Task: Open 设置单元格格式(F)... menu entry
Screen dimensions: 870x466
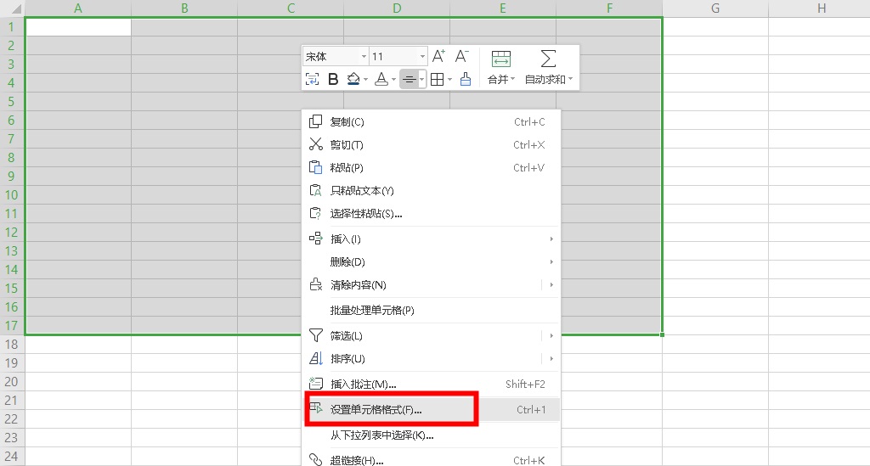Action: click(431, 409)
